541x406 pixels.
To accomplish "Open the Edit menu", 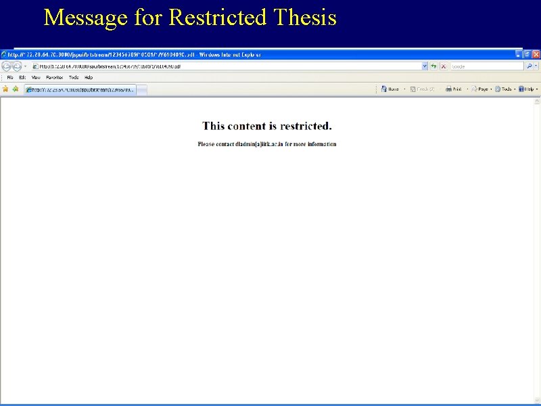I will tap(22, 77).
